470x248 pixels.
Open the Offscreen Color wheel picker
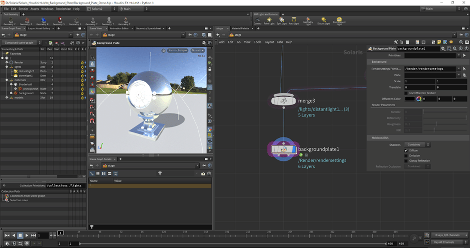click(419, 99)
